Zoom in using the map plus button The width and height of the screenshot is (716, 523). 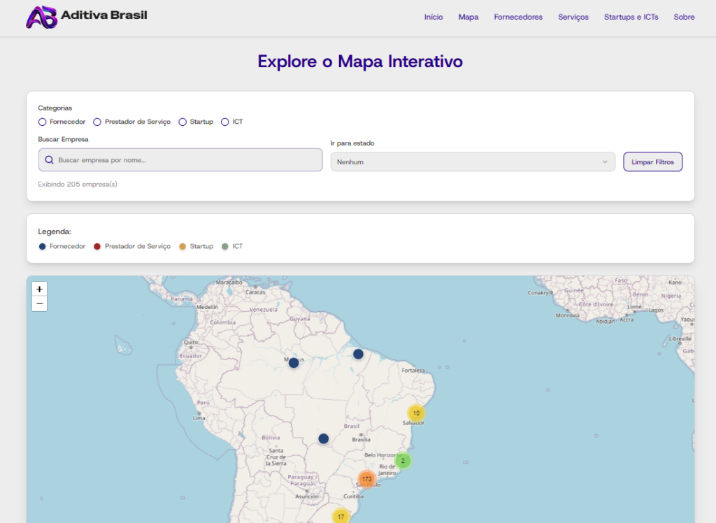tap(39, 288)
